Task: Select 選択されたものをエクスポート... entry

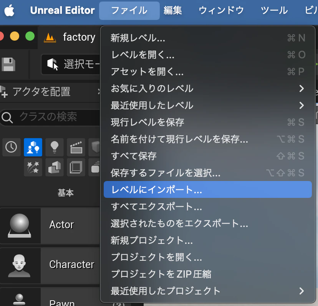Action: (208, 224)
